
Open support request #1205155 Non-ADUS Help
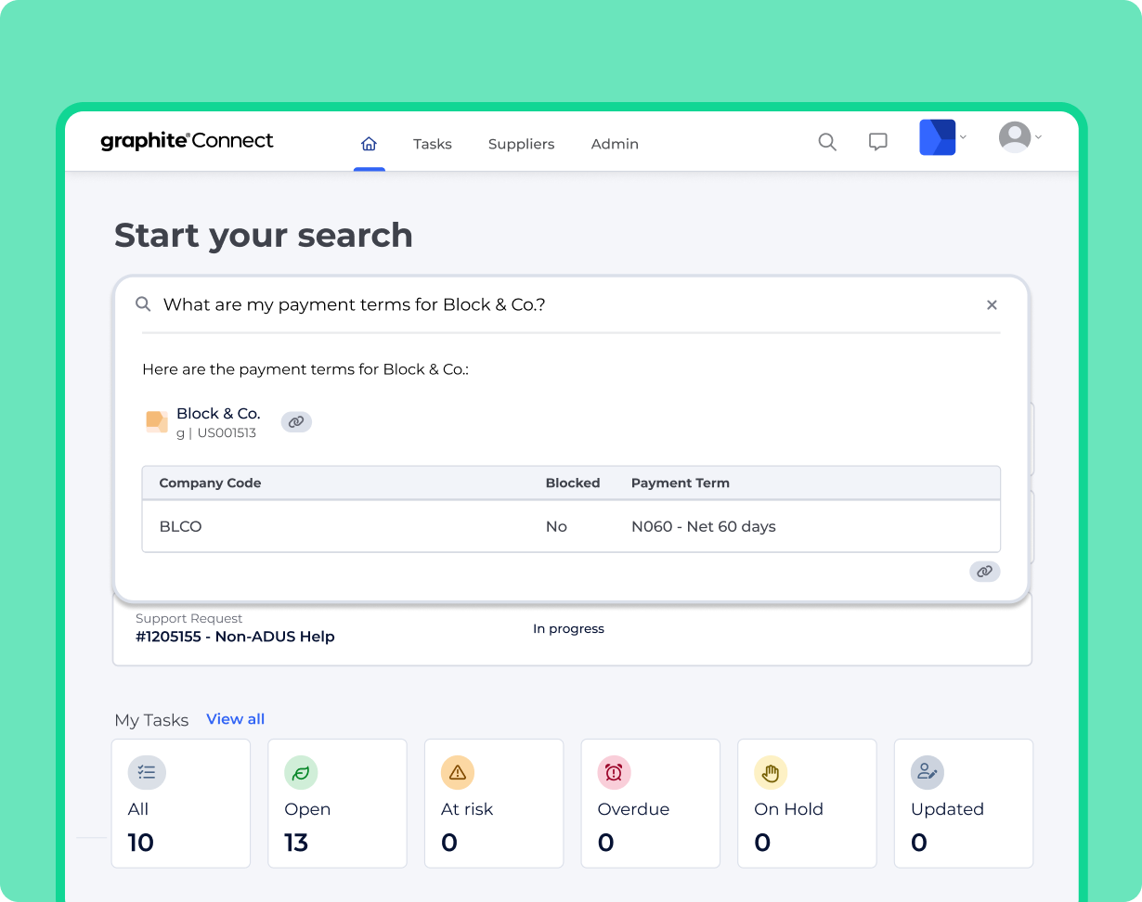coord(235,637)
